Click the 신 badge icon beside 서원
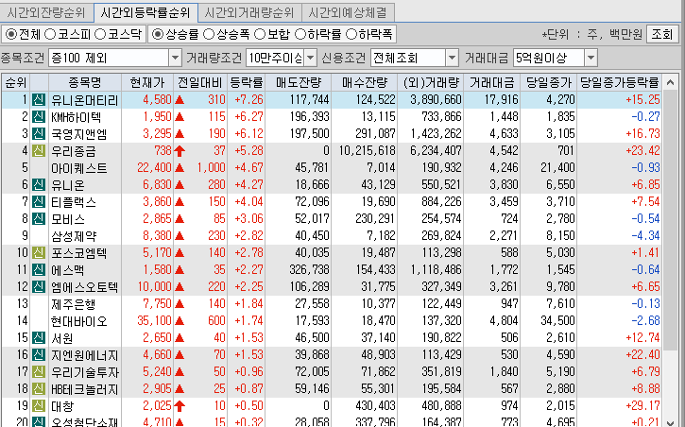685x427 pixels. coord(39,338)
